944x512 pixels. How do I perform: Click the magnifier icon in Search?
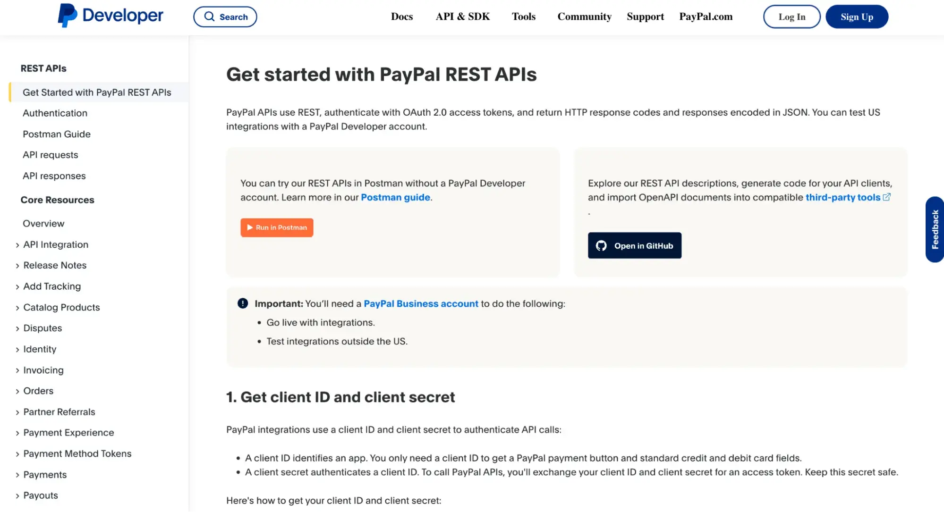(x=209, y=17)
